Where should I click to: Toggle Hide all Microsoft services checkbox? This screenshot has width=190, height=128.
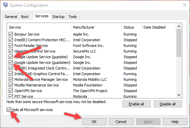point(9,110)
